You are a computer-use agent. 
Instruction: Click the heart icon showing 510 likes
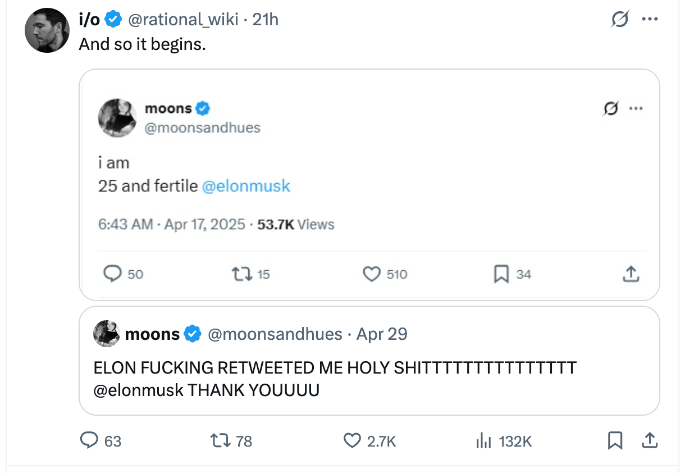point(372,274)
